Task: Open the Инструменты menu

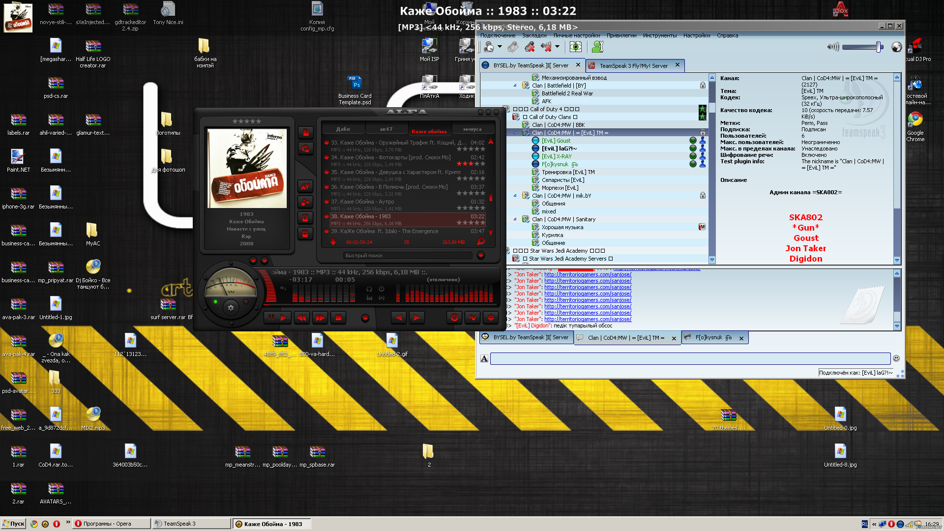Action: [x=660, y=35]
